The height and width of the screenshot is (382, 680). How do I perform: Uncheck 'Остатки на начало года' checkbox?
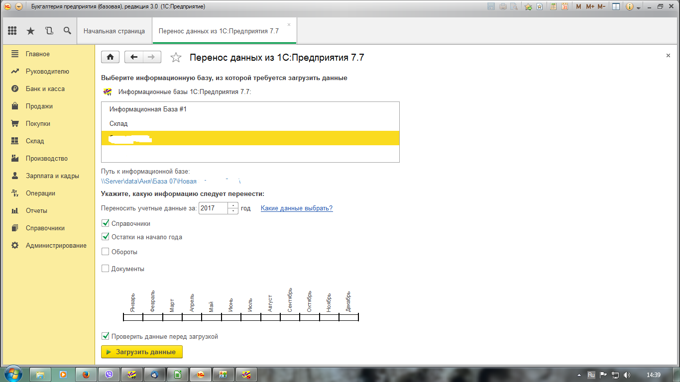coord(105,237)
